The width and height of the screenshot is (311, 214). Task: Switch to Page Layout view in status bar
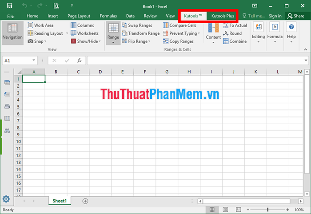(225, 210)
